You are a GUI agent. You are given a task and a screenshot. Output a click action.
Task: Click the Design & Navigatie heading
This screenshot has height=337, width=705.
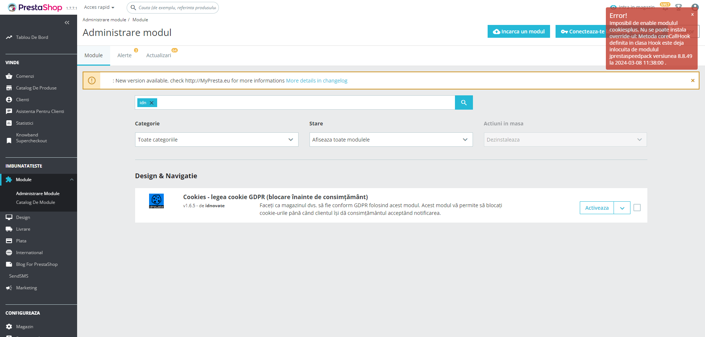(166, 176)
